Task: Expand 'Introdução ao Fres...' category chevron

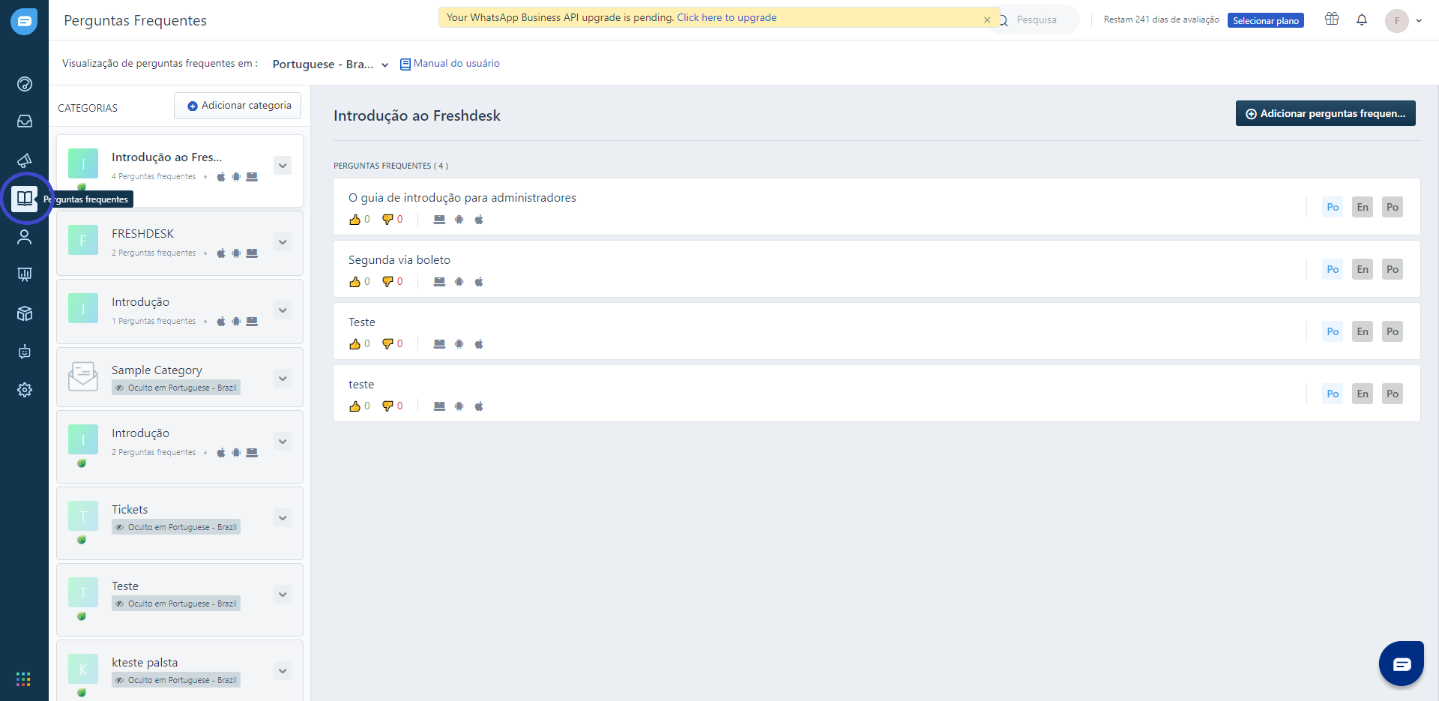Action: tap(283, 166)
